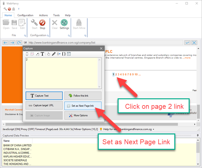Click the Set as Next Page link button
202x168 pixels.
(83, 105)
